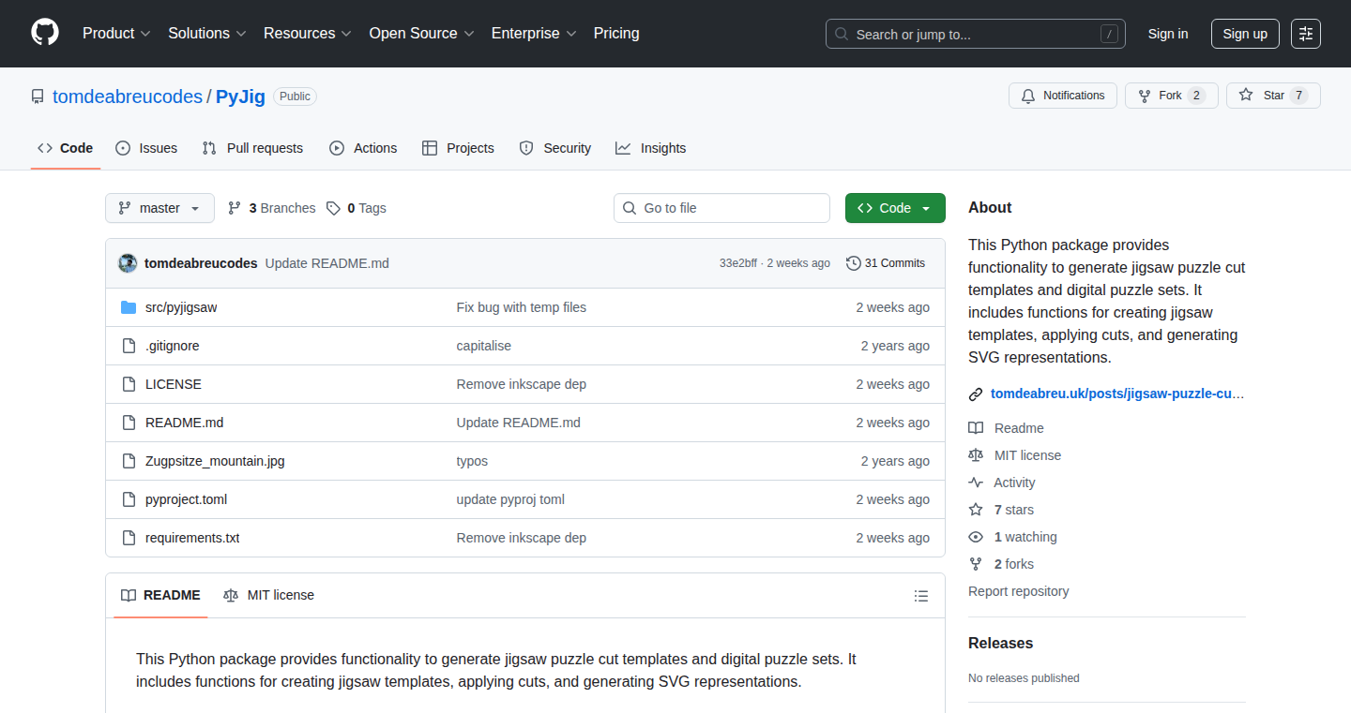The image size is (1351, 713).
Task: Open the Pricing link
Action: [616, 34]
